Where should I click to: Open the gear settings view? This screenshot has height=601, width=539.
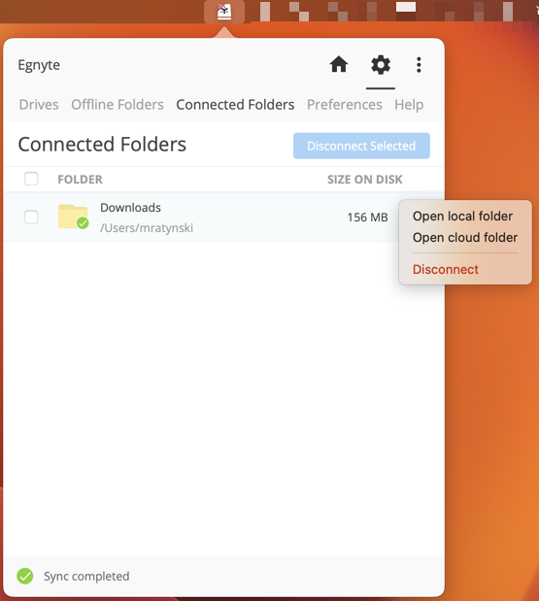pos(381,65)
